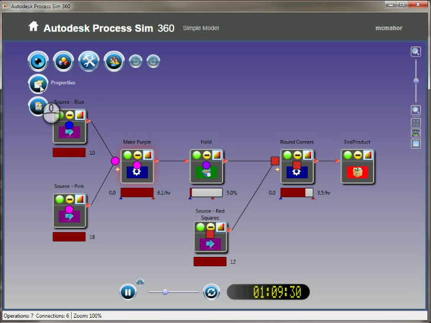Collapse Source - Blue with its yellow minus

(70, 115)
